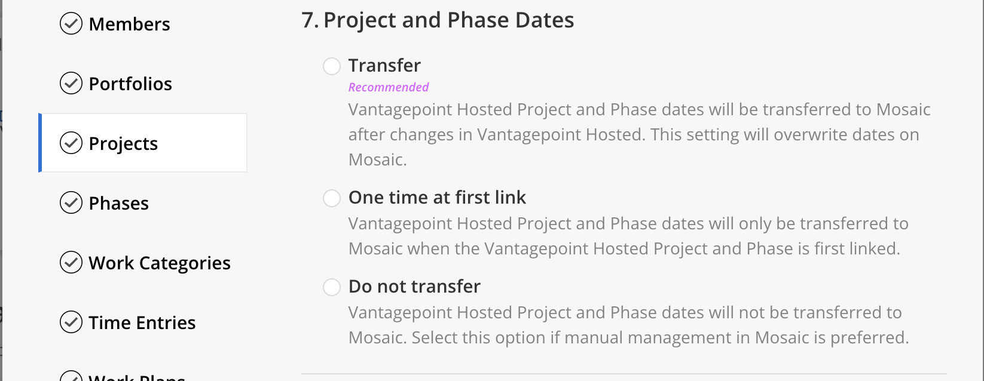
Task: Click the Time Entries checkmark icon
Action: click(x=71, y=322)
